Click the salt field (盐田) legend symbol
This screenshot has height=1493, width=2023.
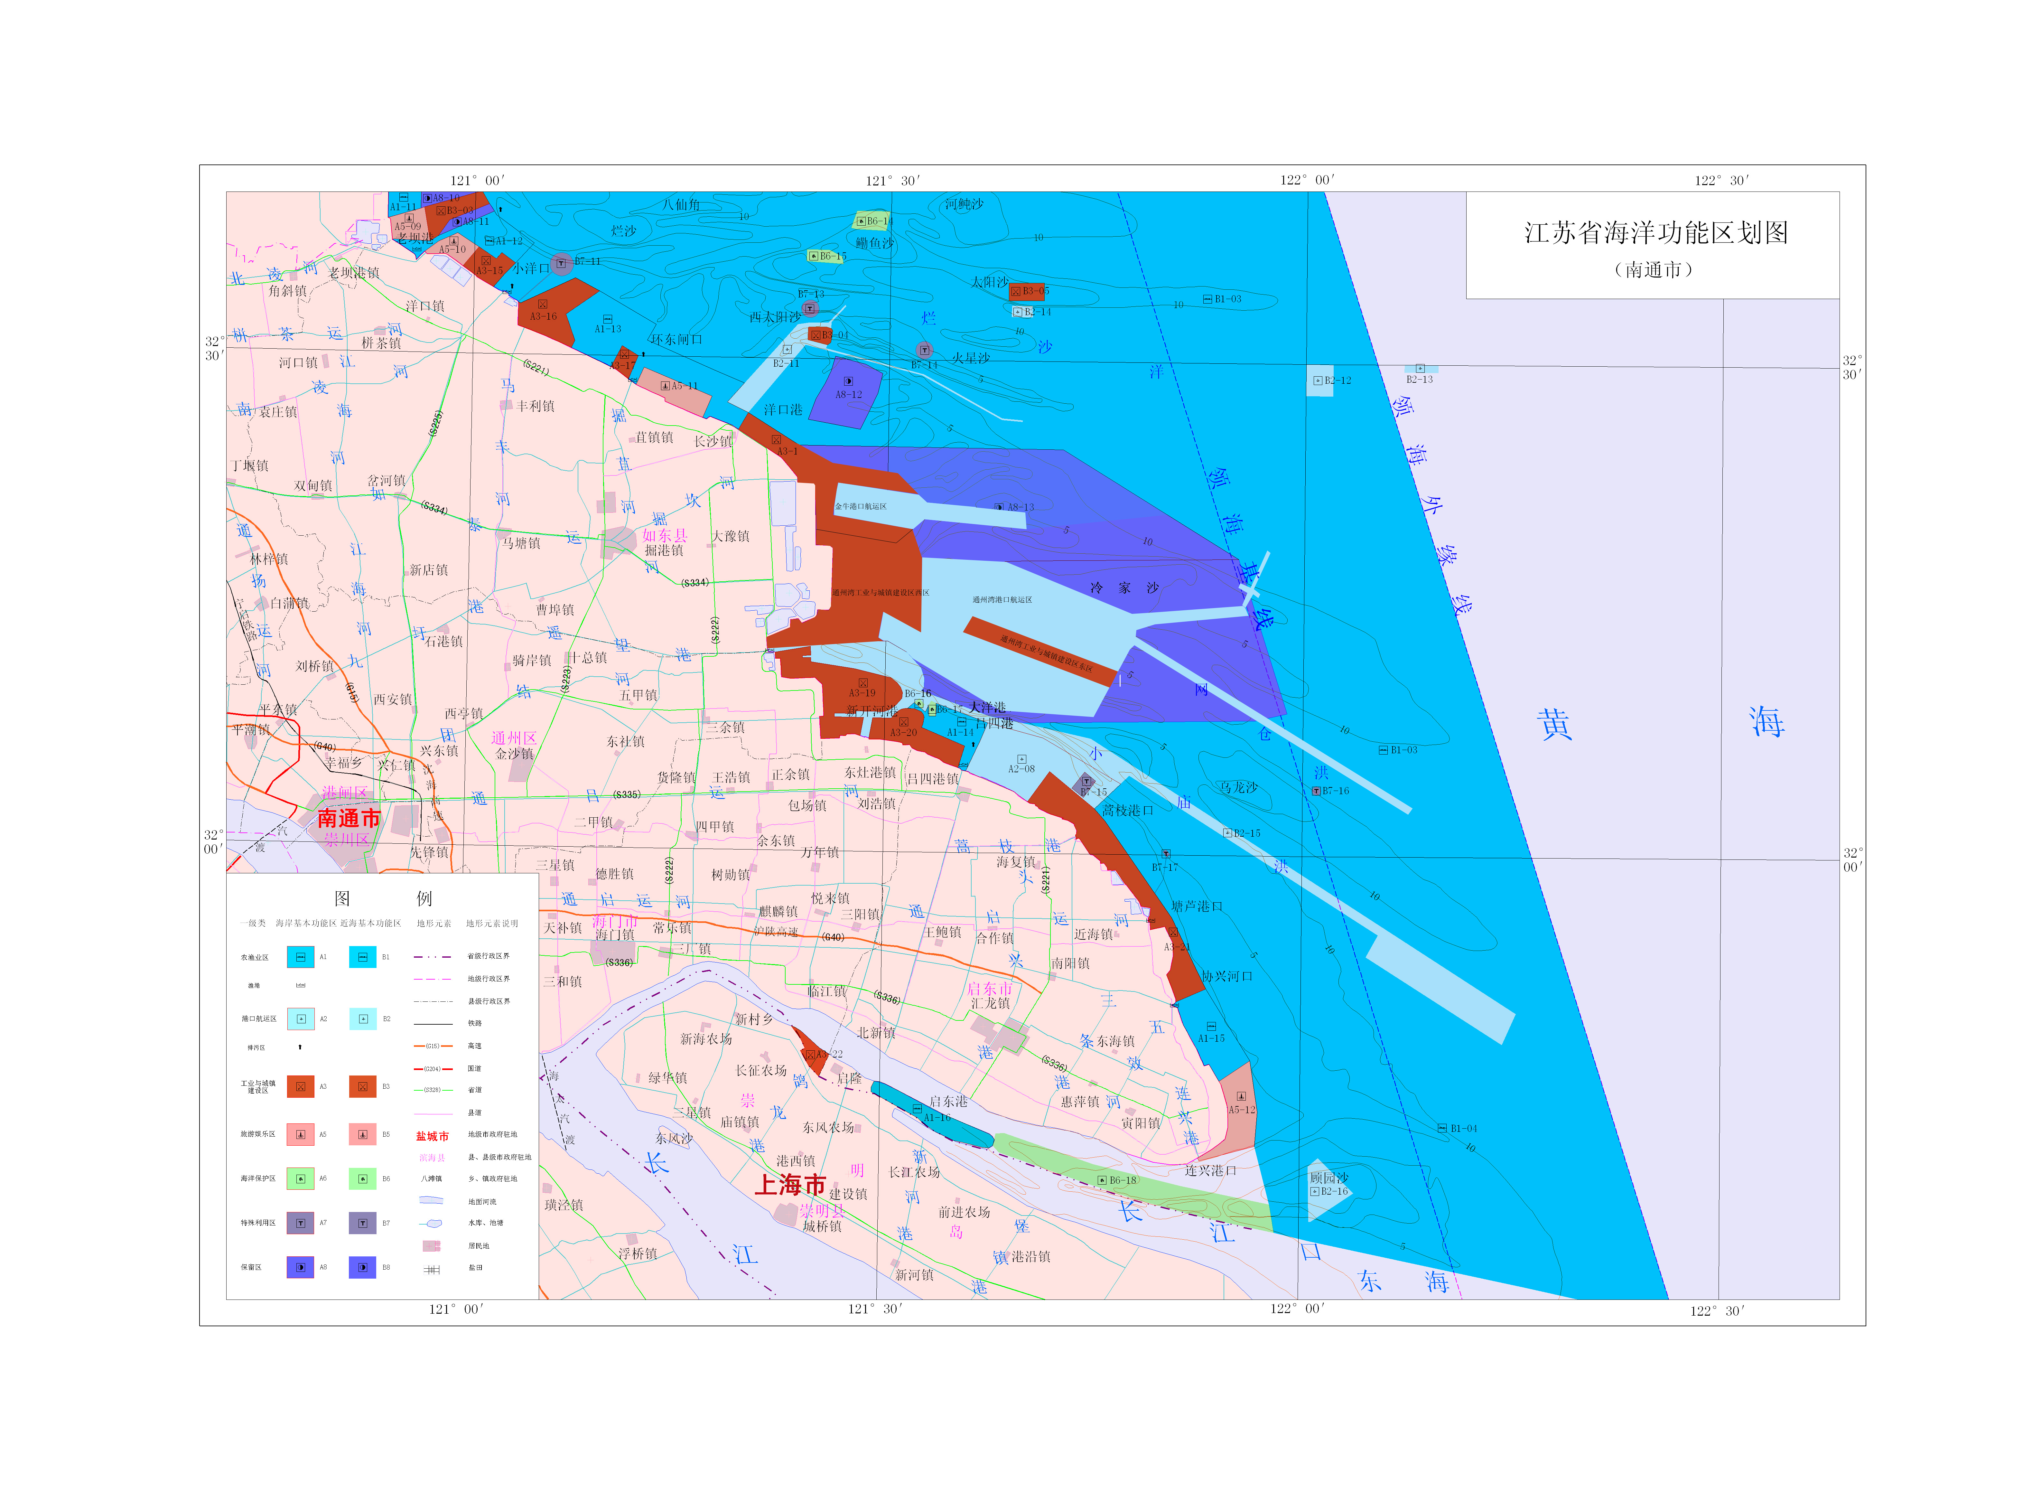432,1270
